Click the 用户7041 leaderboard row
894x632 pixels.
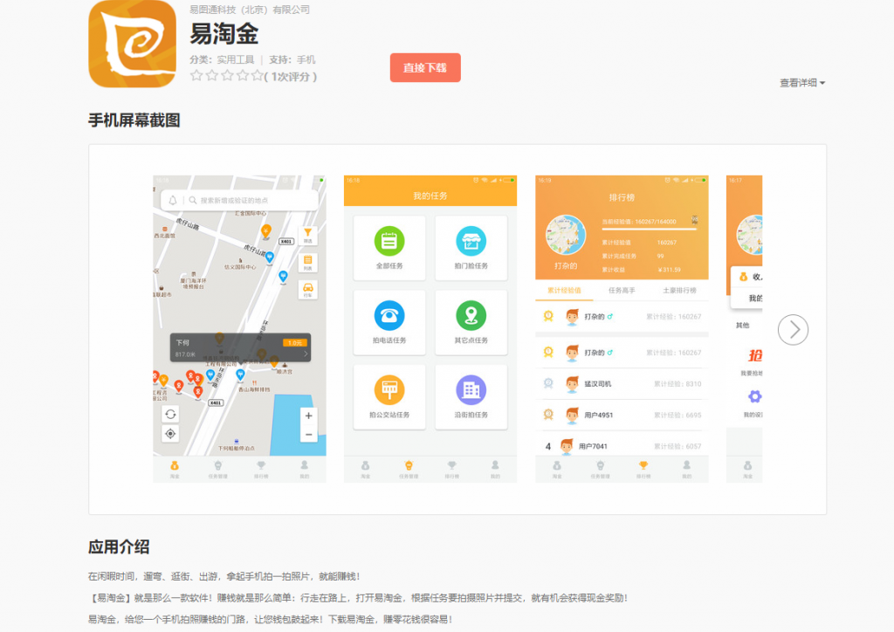click(x=622, y=446)
